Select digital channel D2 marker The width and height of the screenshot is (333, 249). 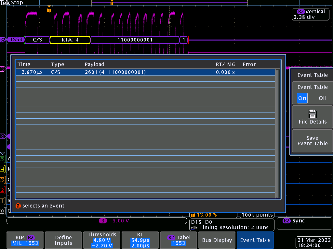pos(2,190)
